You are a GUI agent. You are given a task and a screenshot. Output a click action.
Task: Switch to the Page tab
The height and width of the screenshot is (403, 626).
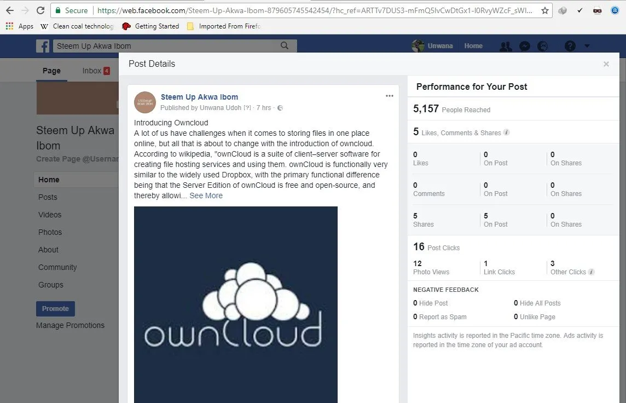(x=51, y=71)
